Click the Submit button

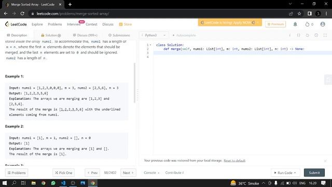[314, 173]
